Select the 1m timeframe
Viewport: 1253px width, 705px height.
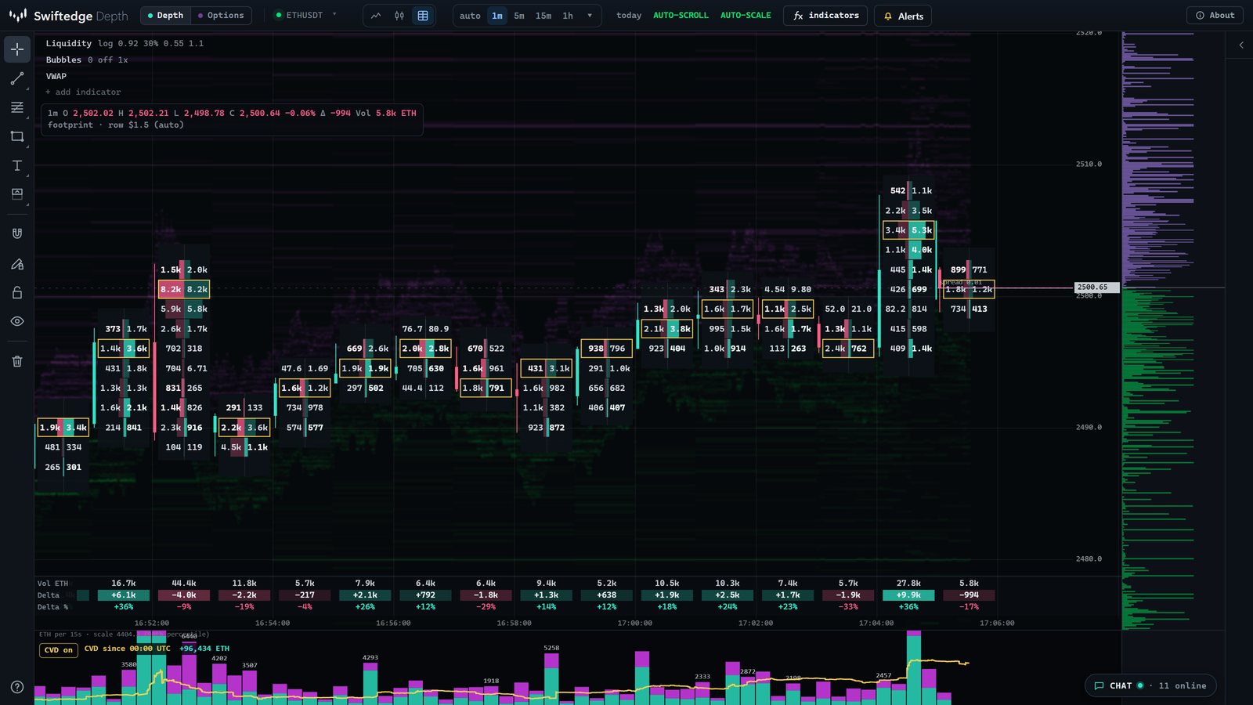(497, 16)
